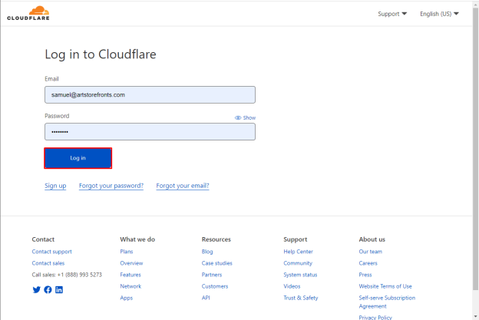
Task: Open Forgot your password? link
Action: 111,186
